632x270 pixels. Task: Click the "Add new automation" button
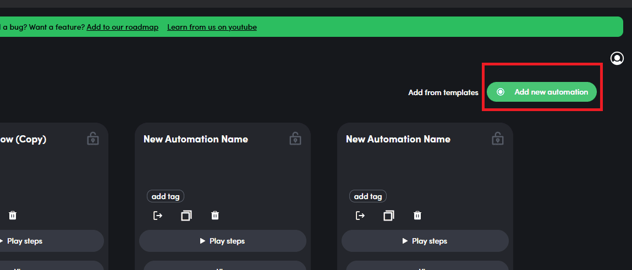coord(542,92)
